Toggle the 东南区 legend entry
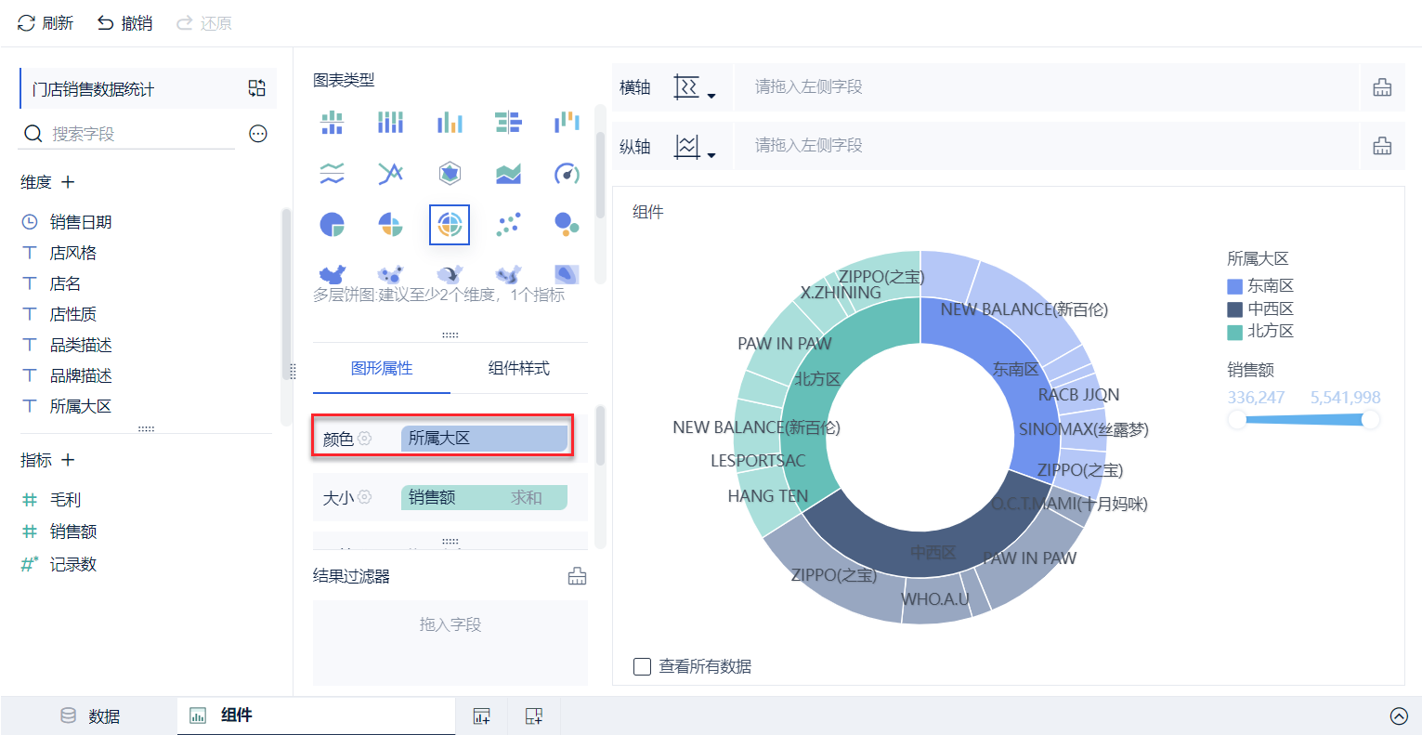 [1260, 286]
